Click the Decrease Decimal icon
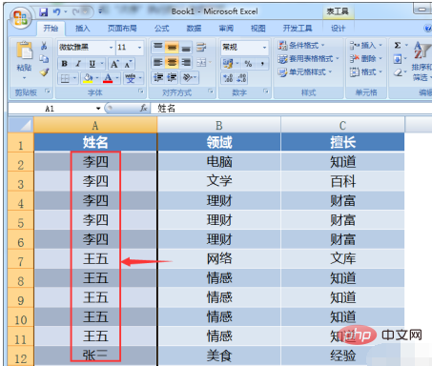The width and height of the screenshot is (432, 366). [x=241, y=78]
